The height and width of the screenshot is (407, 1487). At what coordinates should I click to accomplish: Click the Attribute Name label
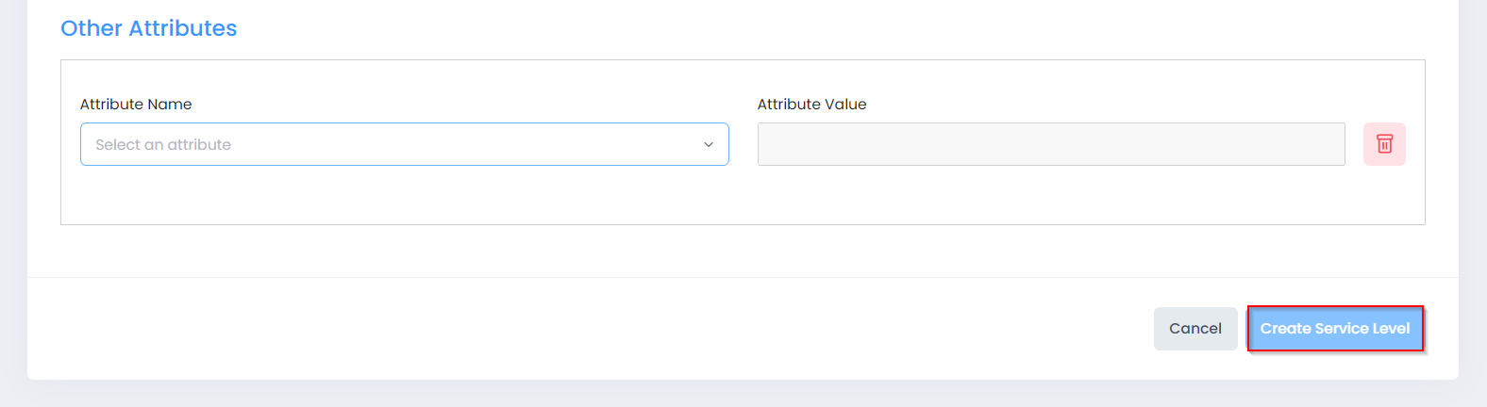pyautogui.click(x=136, y=104)
